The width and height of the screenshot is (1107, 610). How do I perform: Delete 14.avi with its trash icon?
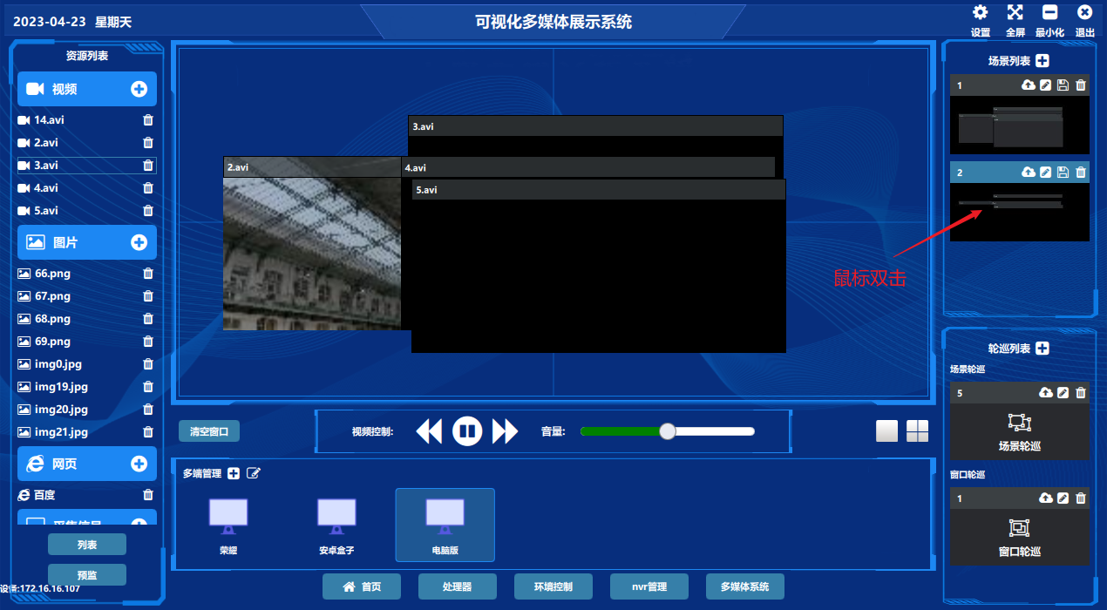[x=148, y=120]
